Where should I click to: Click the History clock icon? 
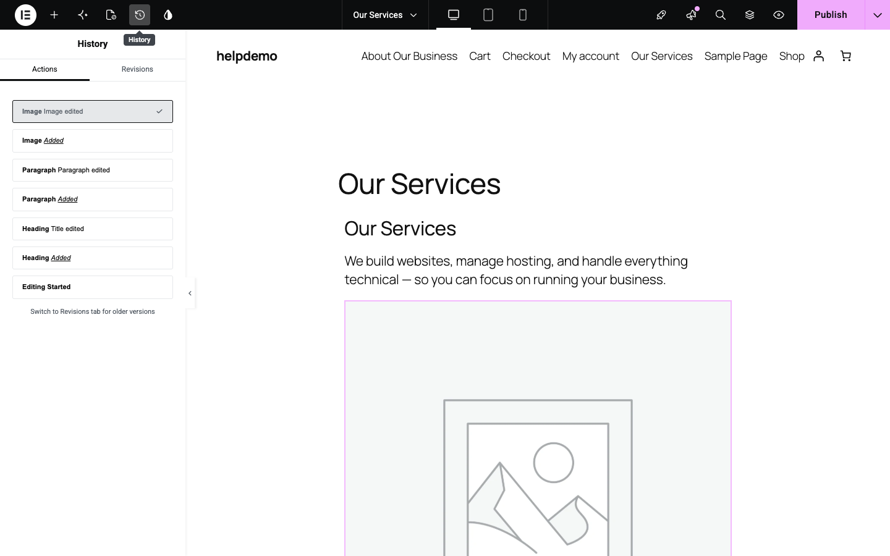click(x=140, y=15)
